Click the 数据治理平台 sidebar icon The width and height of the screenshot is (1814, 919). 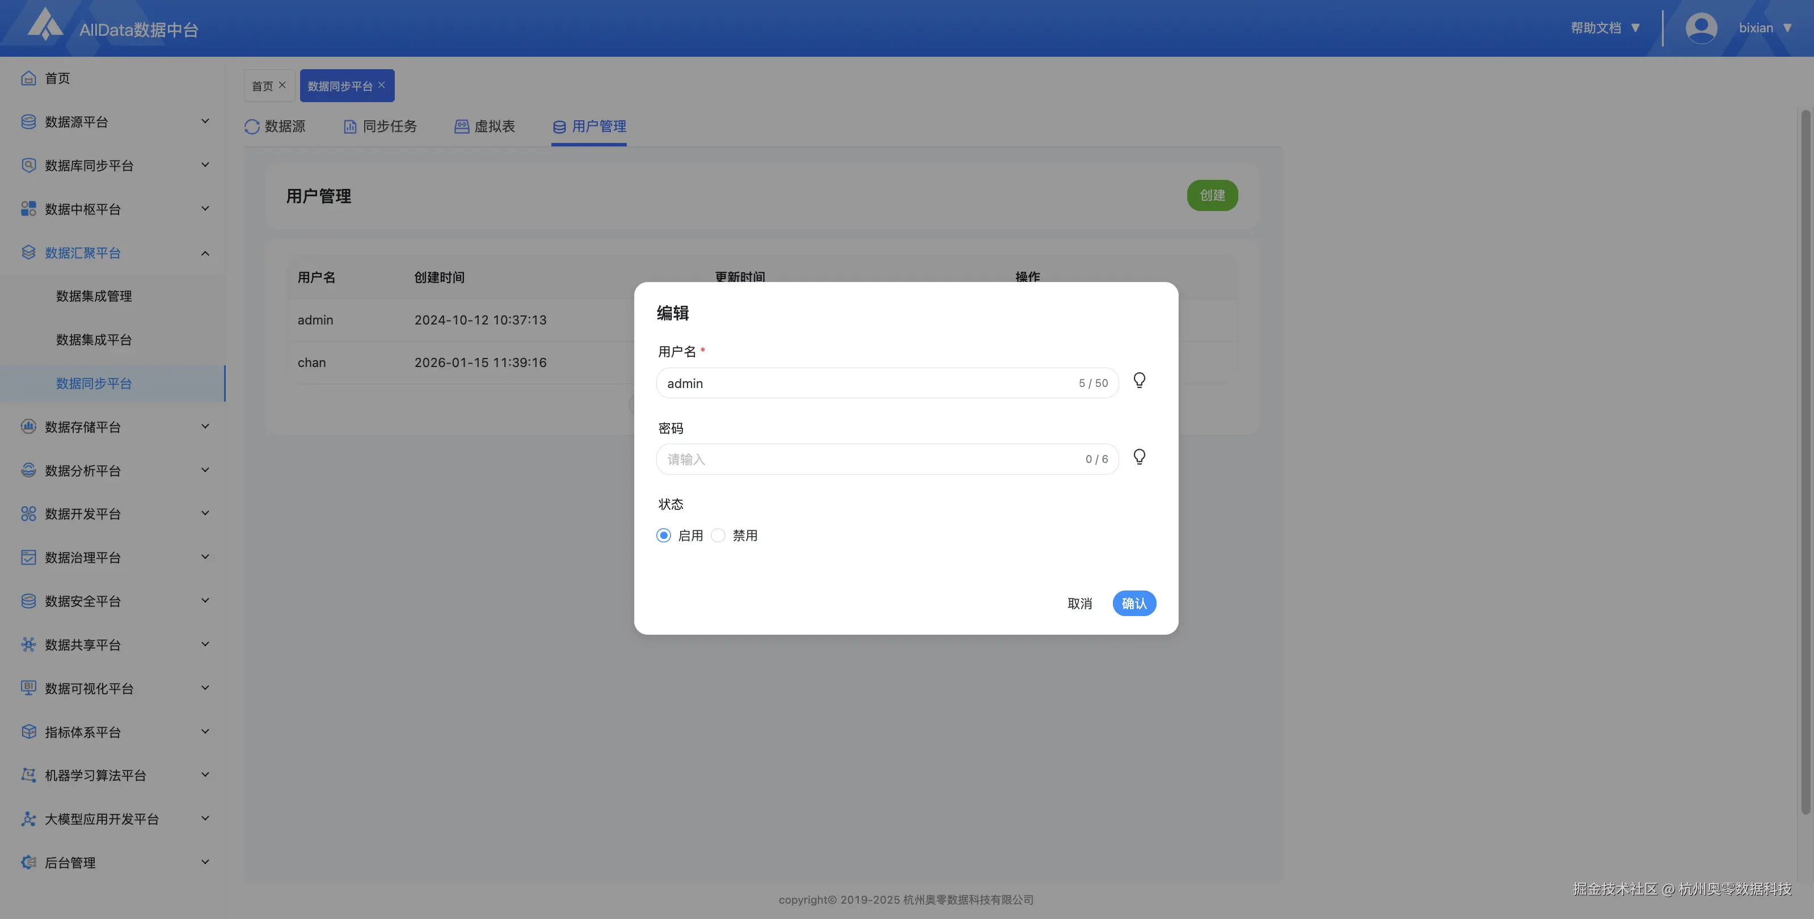28,558
